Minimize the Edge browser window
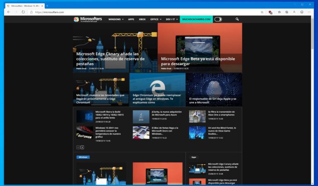Screen dimensions: 318x186 pos(295,4)
